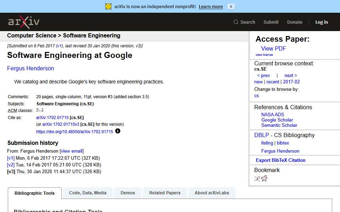
Task: Switch to Code, Data, Media tab
Action: (87, 193)
